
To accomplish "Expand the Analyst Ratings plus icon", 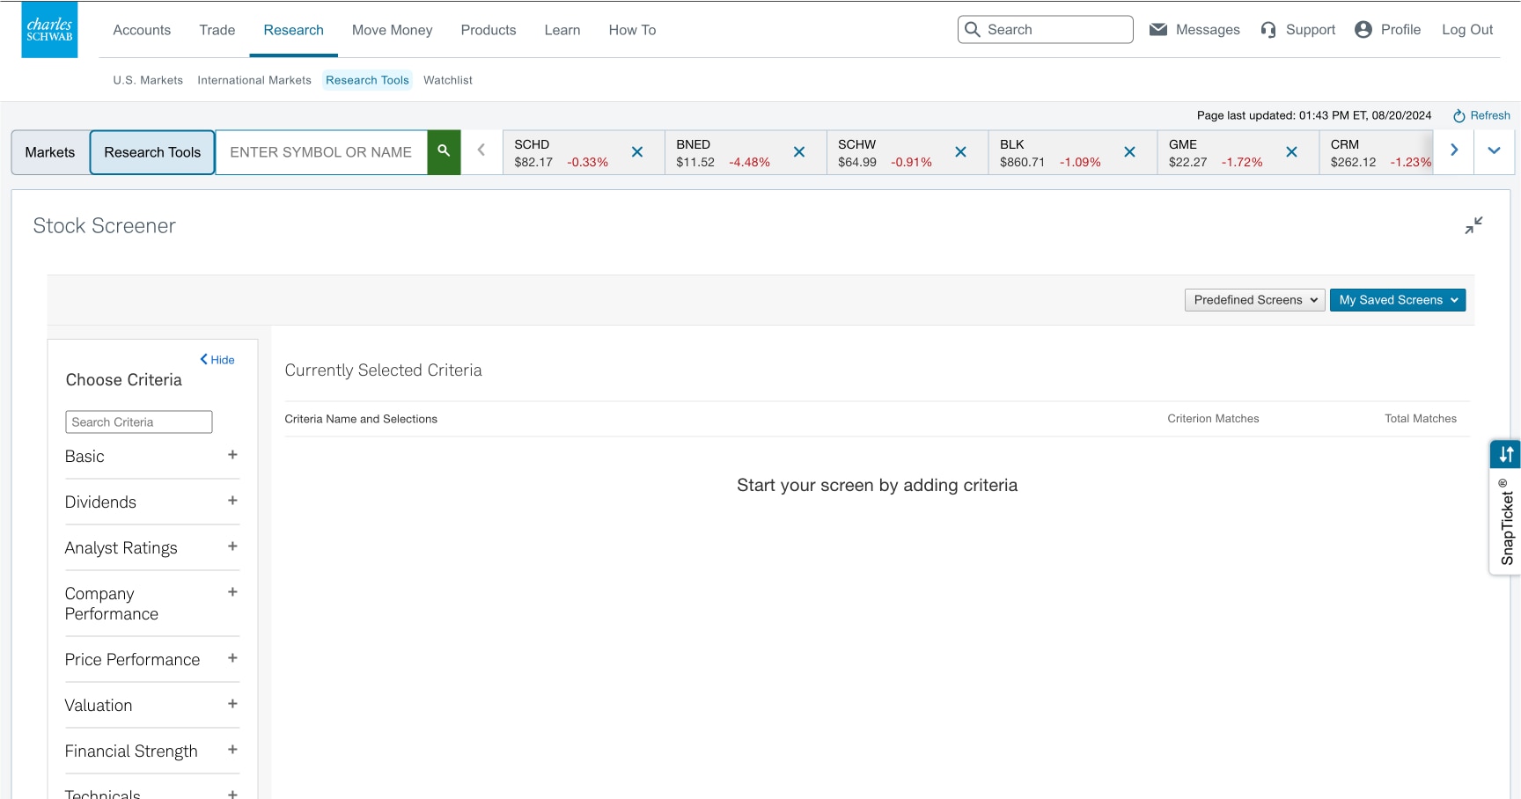I will [x=232, y=546].
